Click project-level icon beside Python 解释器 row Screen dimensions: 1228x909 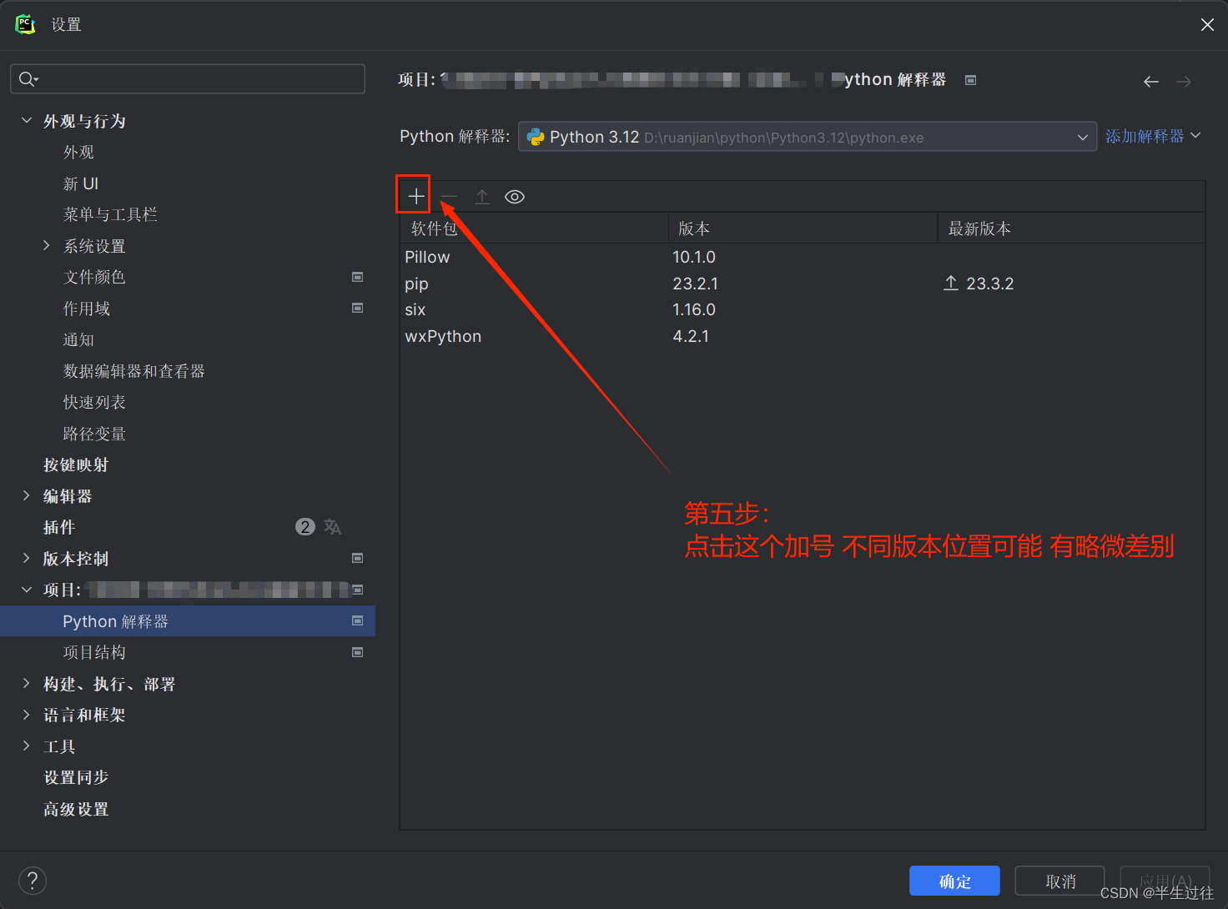[357, 620]
